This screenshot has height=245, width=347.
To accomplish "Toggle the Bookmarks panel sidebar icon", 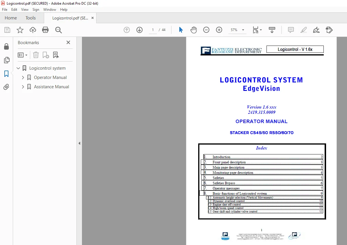I will (x=6, y=74).
